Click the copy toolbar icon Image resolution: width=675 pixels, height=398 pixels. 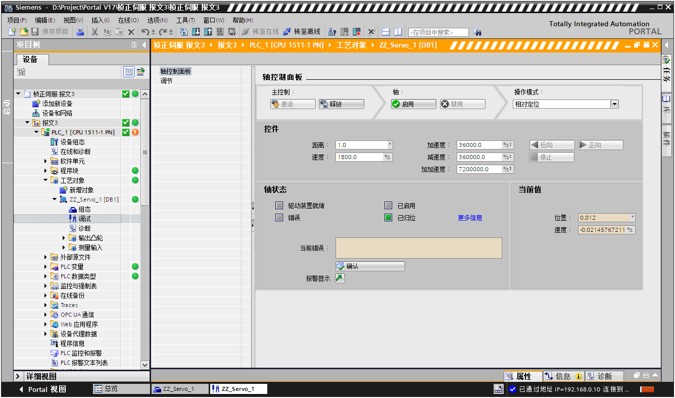(107, 32)
